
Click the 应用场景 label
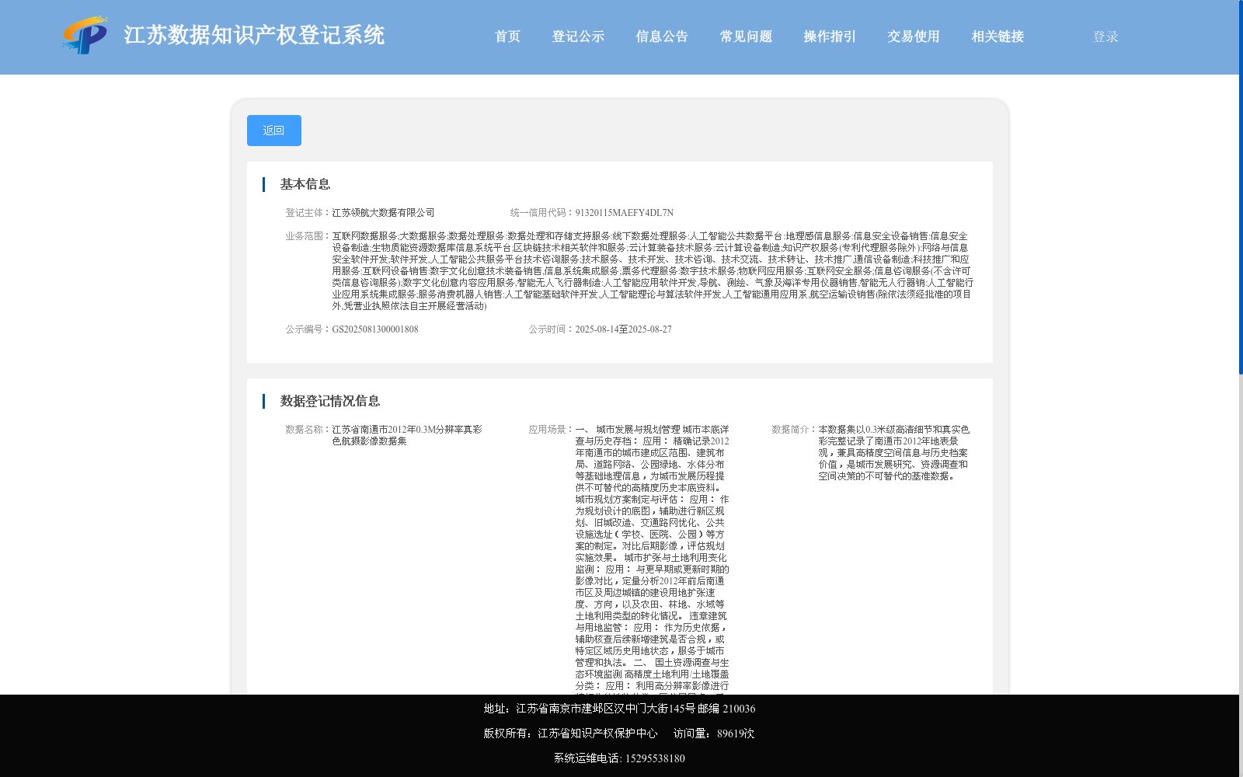[552, 430]
